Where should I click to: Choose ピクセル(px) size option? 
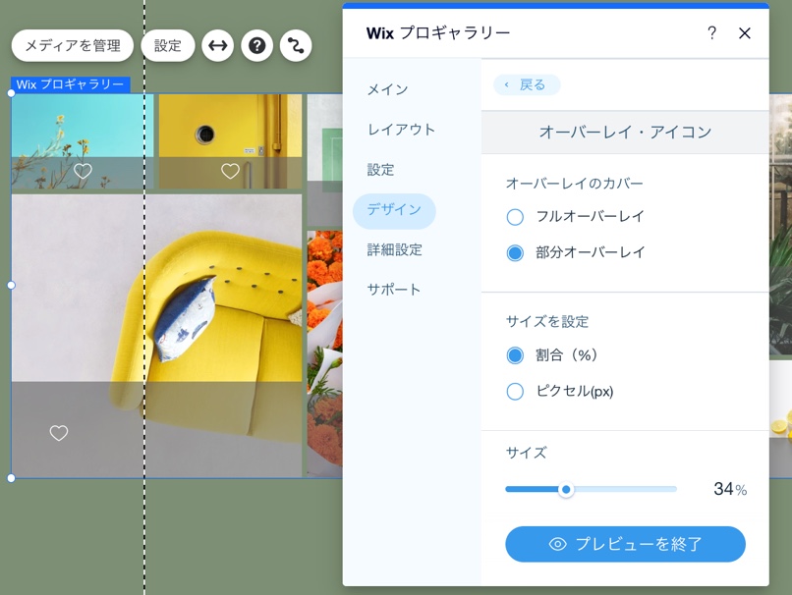tap(515, 392)
